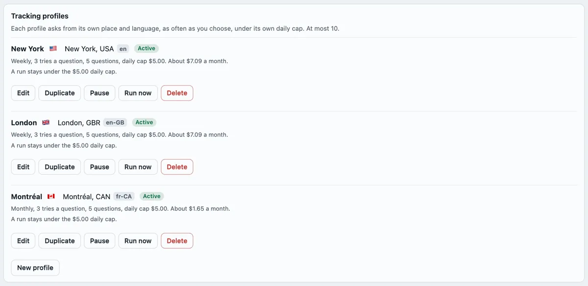
Task: Duplicate the Montréal profile
Action: click(x=60, y=241)
